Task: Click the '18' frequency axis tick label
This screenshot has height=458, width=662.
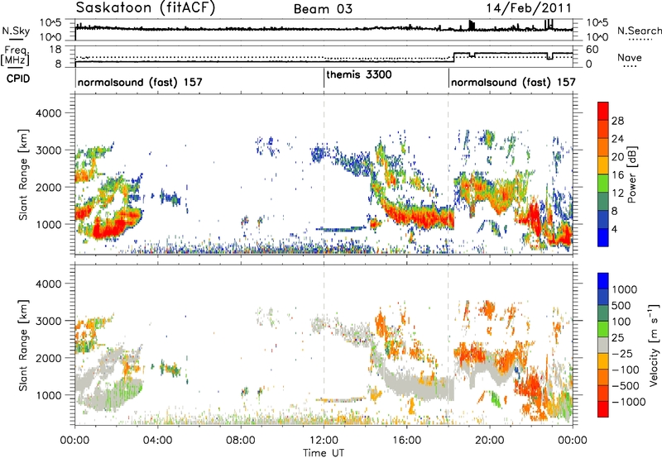Action: pyautogui.click(x=55, y=50)
